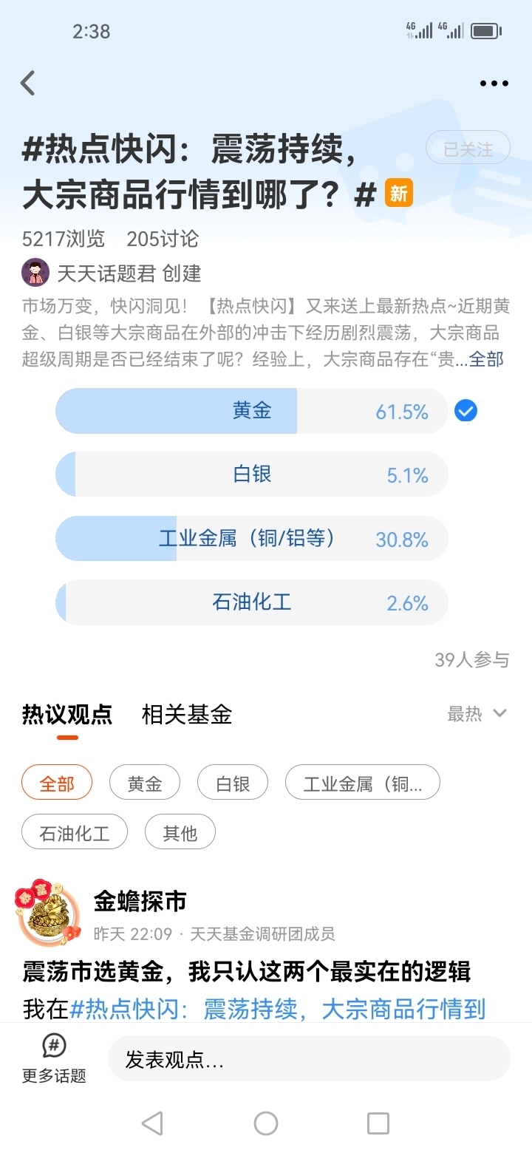Screen dimensions: 532x1153
Task: Filter viewpoints by 其他 chip
Action: 180,833
